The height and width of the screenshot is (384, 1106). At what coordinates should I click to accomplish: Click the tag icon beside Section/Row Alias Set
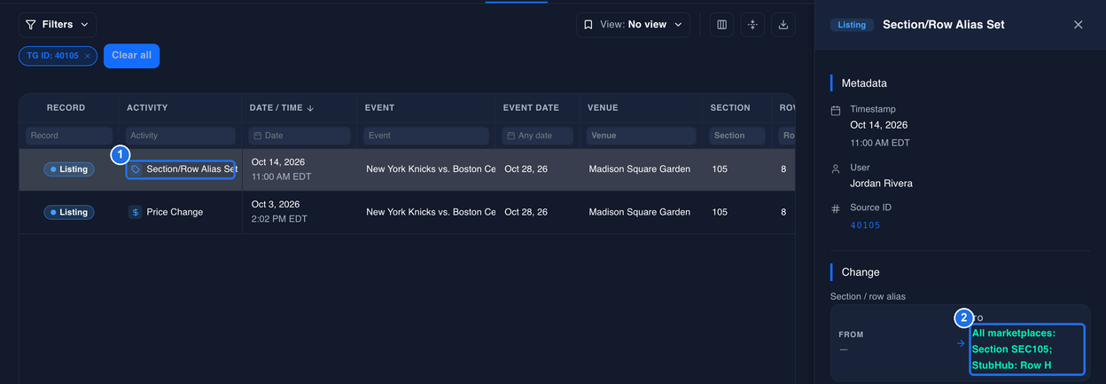(x=136, y=169)
